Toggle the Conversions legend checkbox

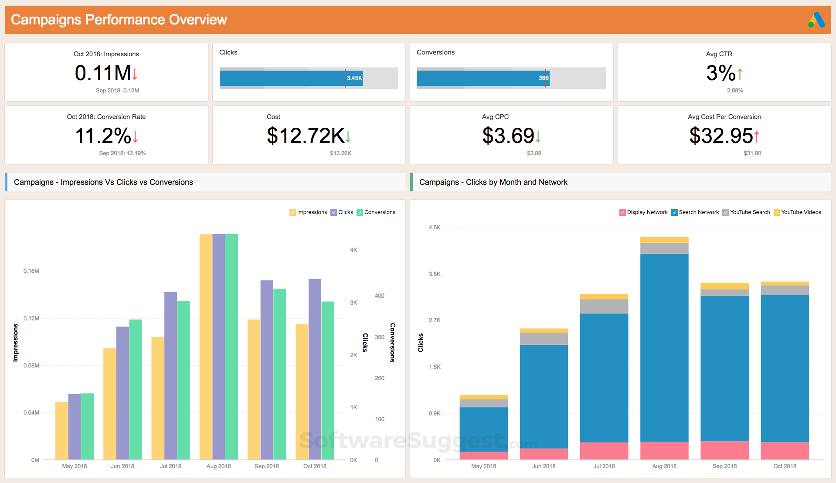tap(360, 212)
